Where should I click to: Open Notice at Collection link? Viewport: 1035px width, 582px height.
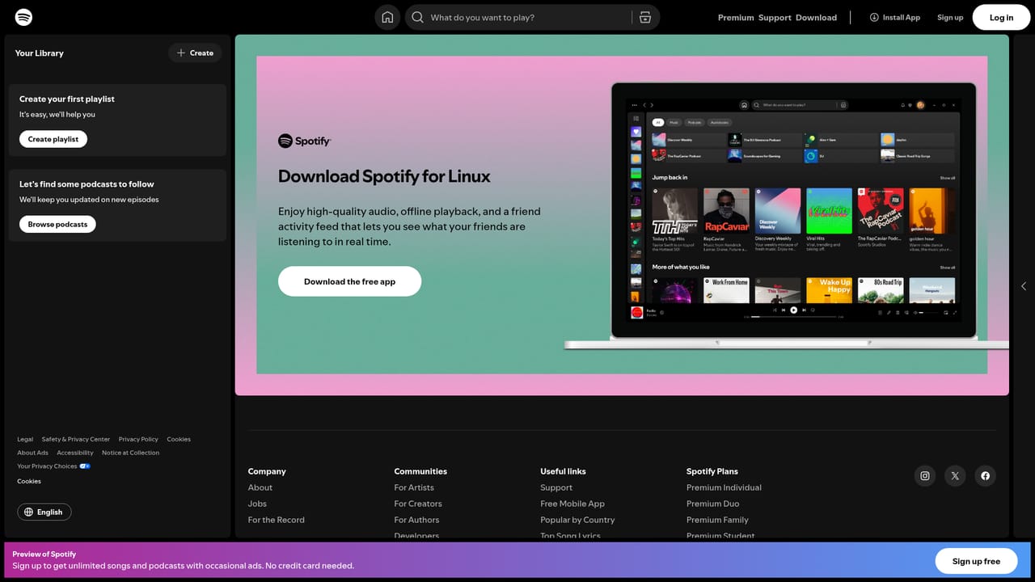pos(130,453)
